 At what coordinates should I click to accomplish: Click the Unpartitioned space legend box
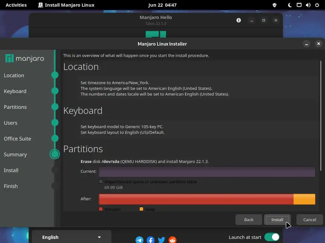click(x=101, y=182)
